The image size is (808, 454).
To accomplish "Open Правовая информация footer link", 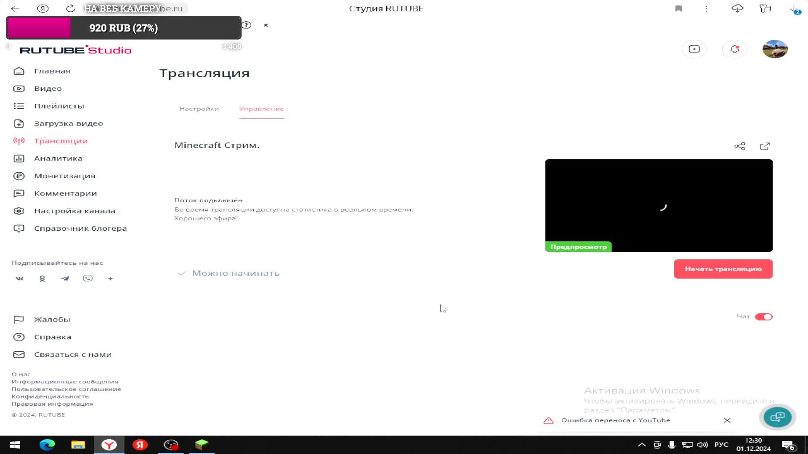I will (52, 404).
